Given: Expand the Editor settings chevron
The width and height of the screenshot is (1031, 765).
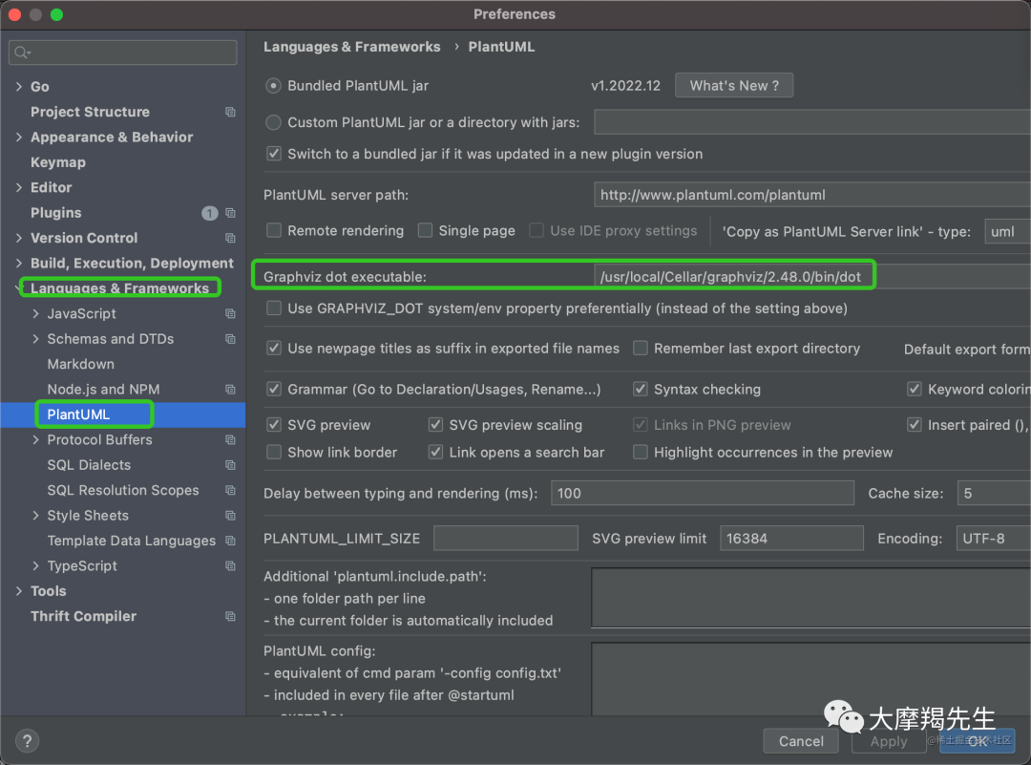Looking at the screenshot, I should [x=19, y=187].
